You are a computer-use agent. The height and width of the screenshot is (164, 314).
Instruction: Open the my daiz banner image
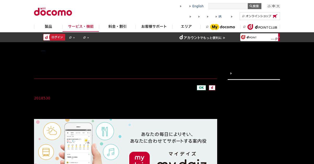pyautogui.click(x=126, y=141)
